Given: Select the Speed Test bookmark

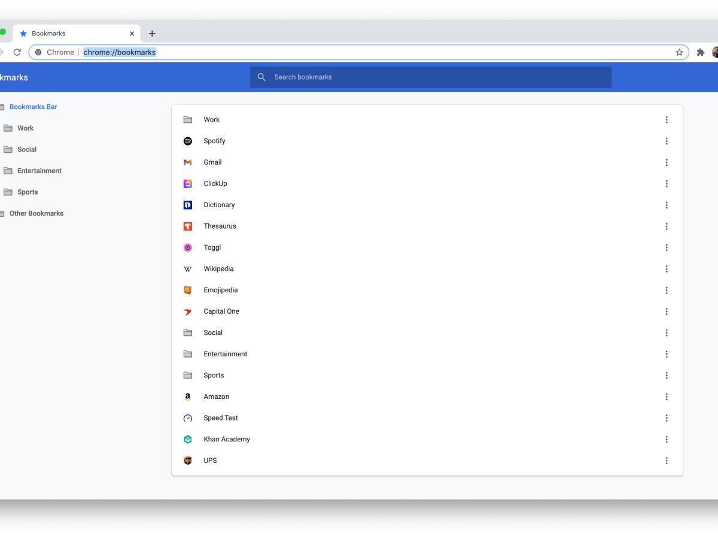Looking at the screenshot, I should click(x=221, y=418).
